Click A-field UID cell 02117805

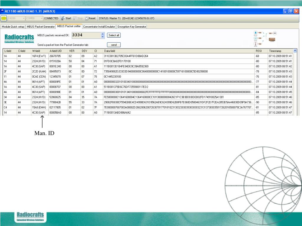pos(58,107)
